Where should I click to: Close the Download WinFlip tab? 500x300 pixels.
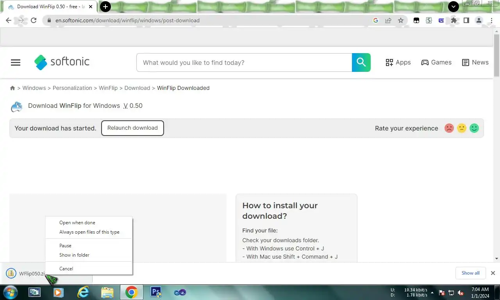tap(91, 7)
